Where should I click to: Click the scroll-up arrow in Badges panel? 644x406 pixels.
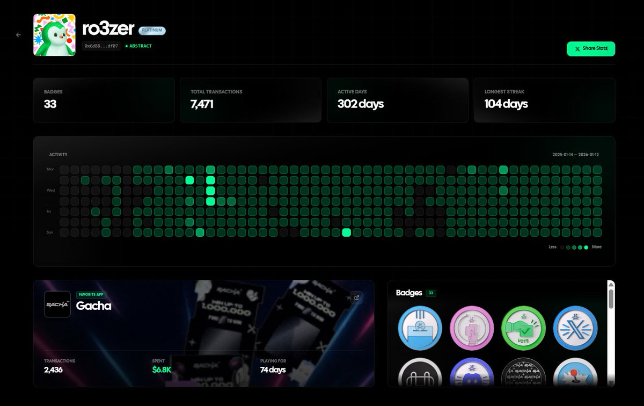(611, 284)
